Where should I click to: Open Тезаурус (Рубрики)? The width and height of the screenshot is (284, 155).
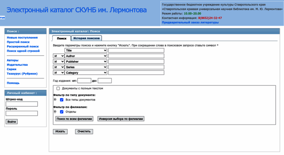coord(22,74)
